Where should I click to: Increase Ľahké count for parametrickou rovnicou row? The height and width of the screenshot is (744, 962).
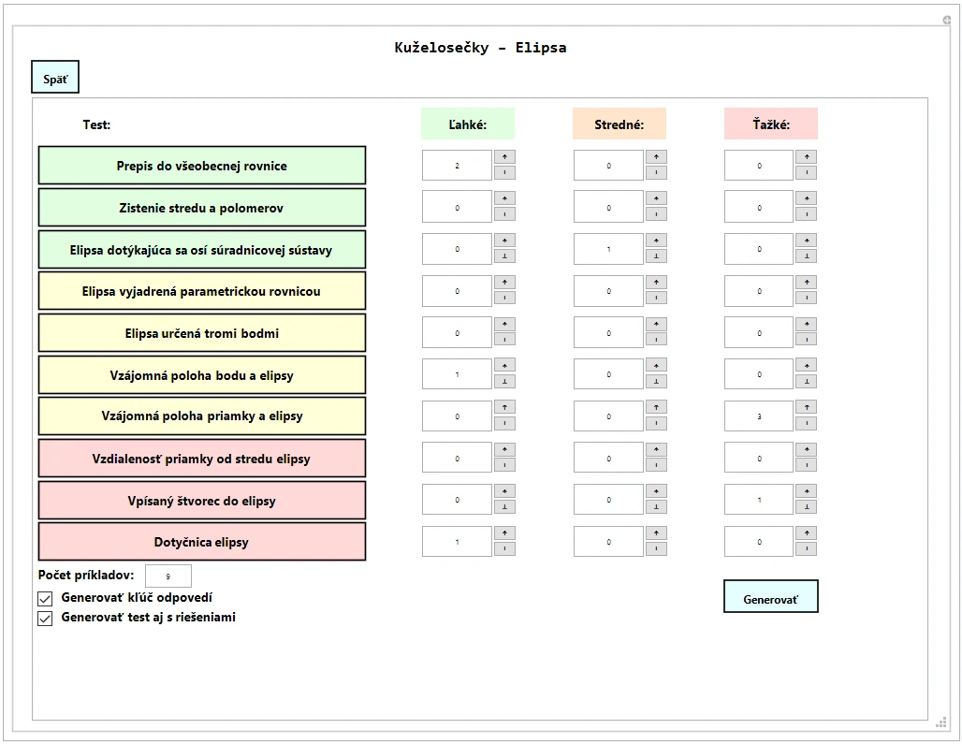(504, 282)
